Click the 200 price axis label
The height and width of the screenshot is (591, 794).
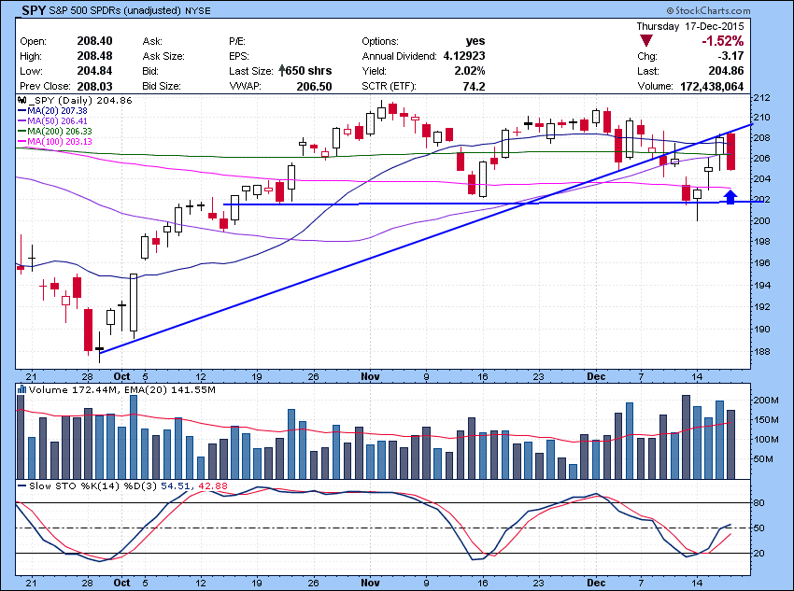[x=762, y=220]
